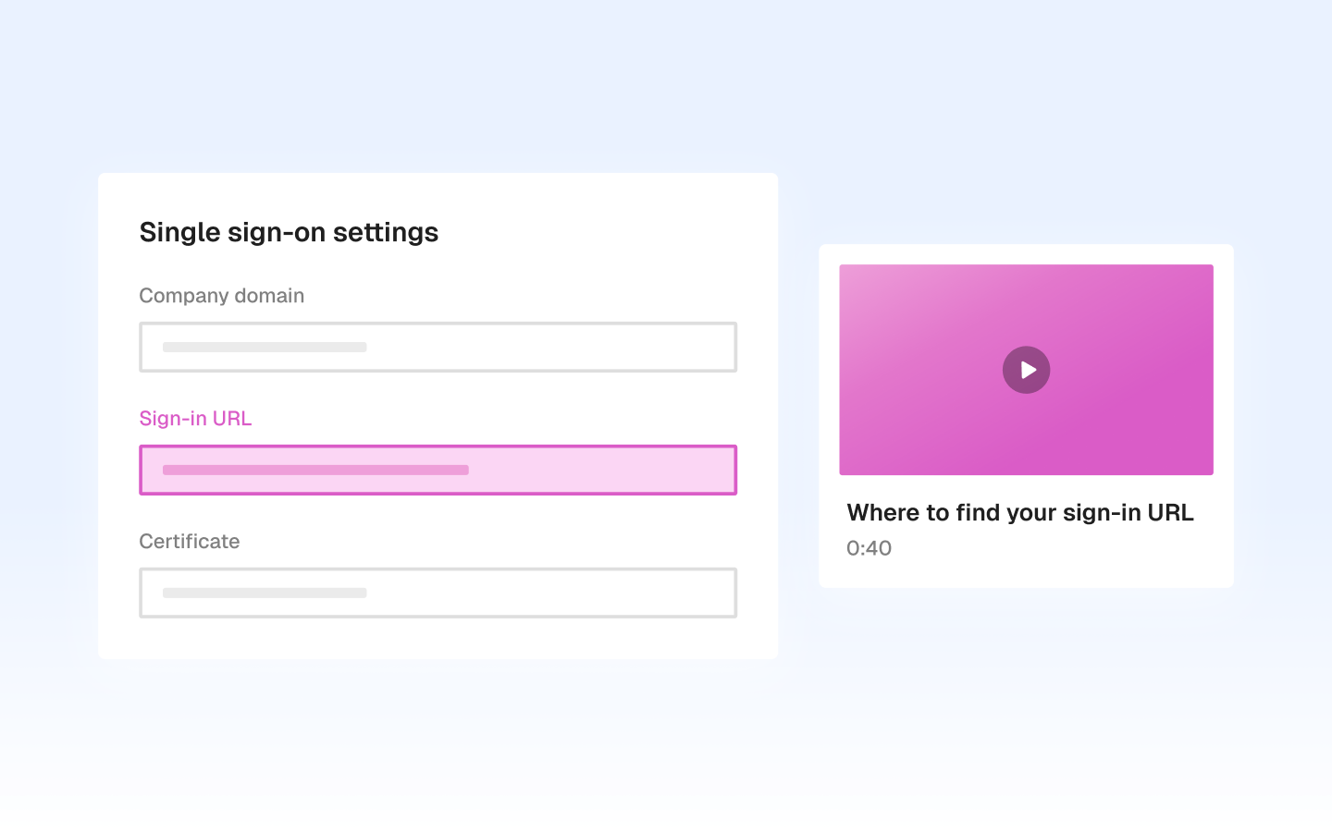
Task: Click 'Where to find your sign-in URL' title
Action: pyautogui.click(x=1020, y=512)
